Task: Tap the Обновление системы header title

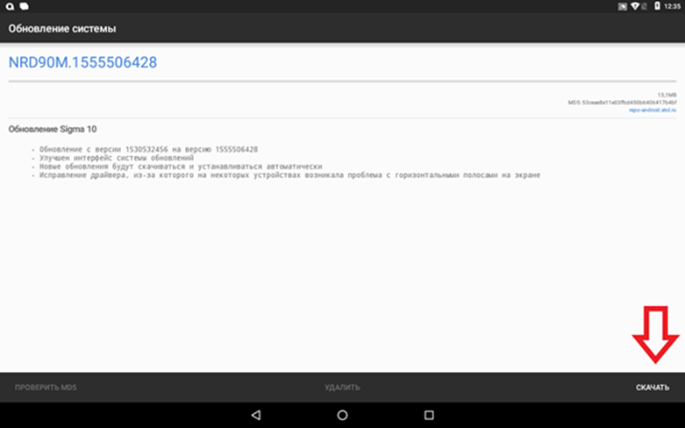Action: [62, 28]
